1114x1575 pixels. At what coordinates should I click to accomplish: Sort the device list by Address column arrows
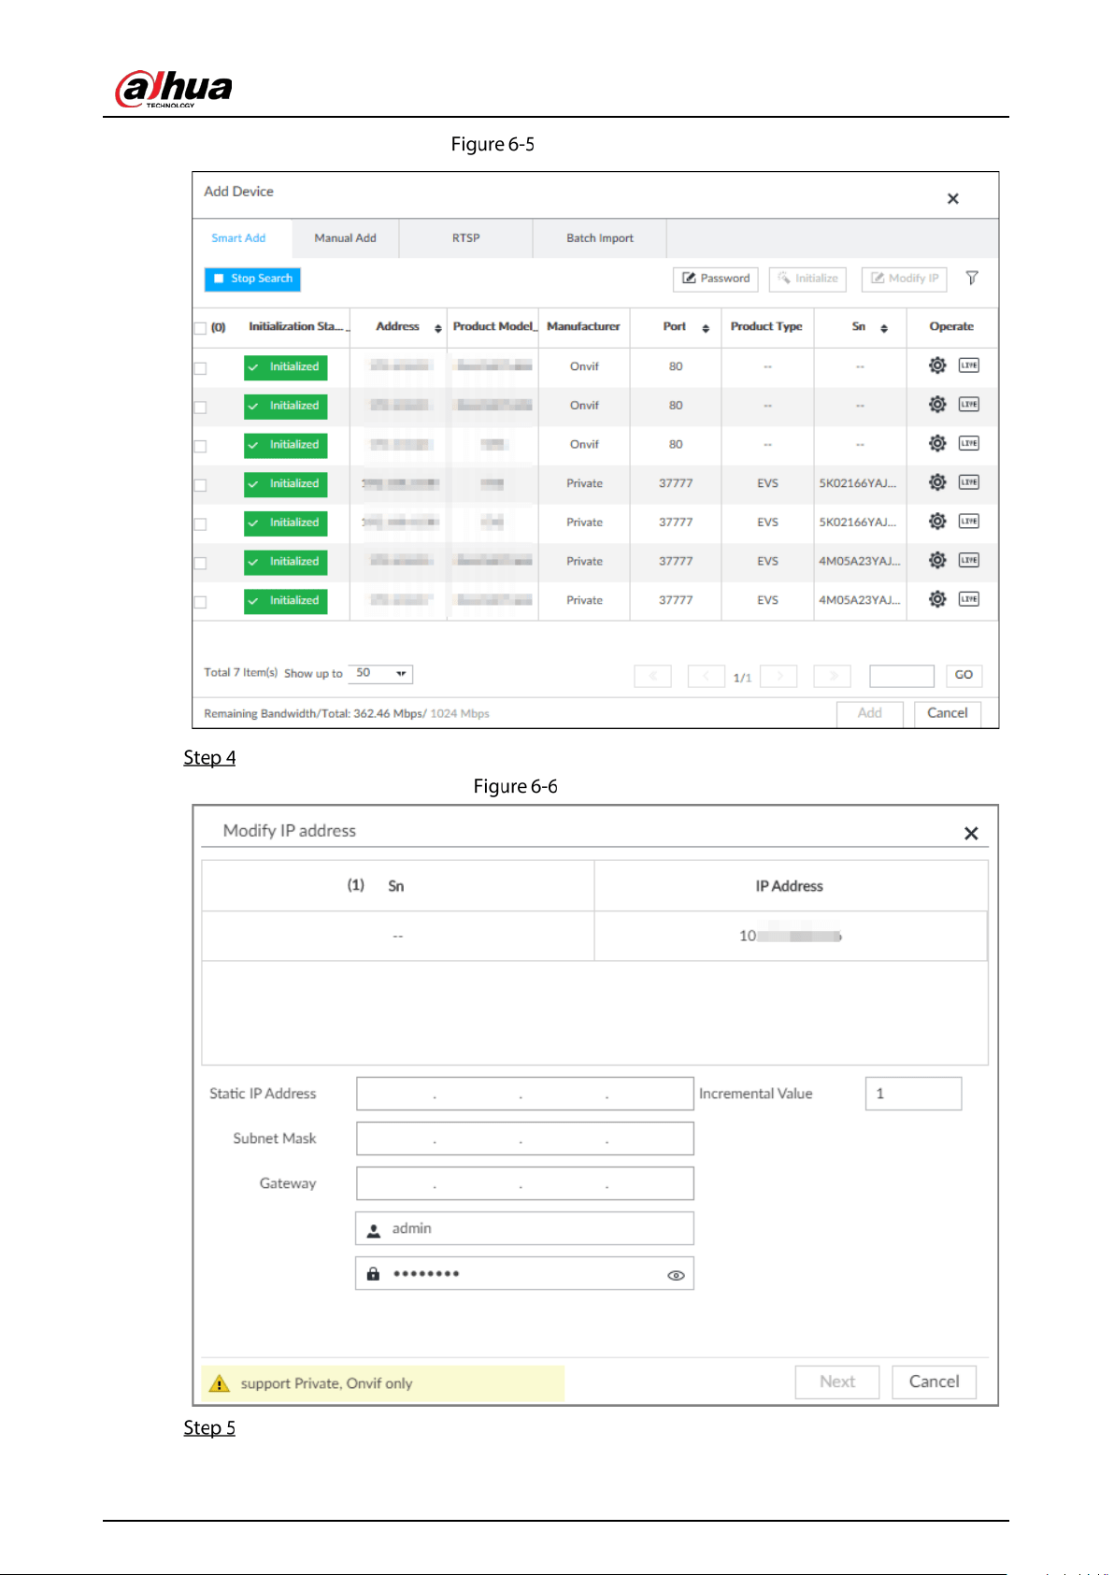(437, 328)
